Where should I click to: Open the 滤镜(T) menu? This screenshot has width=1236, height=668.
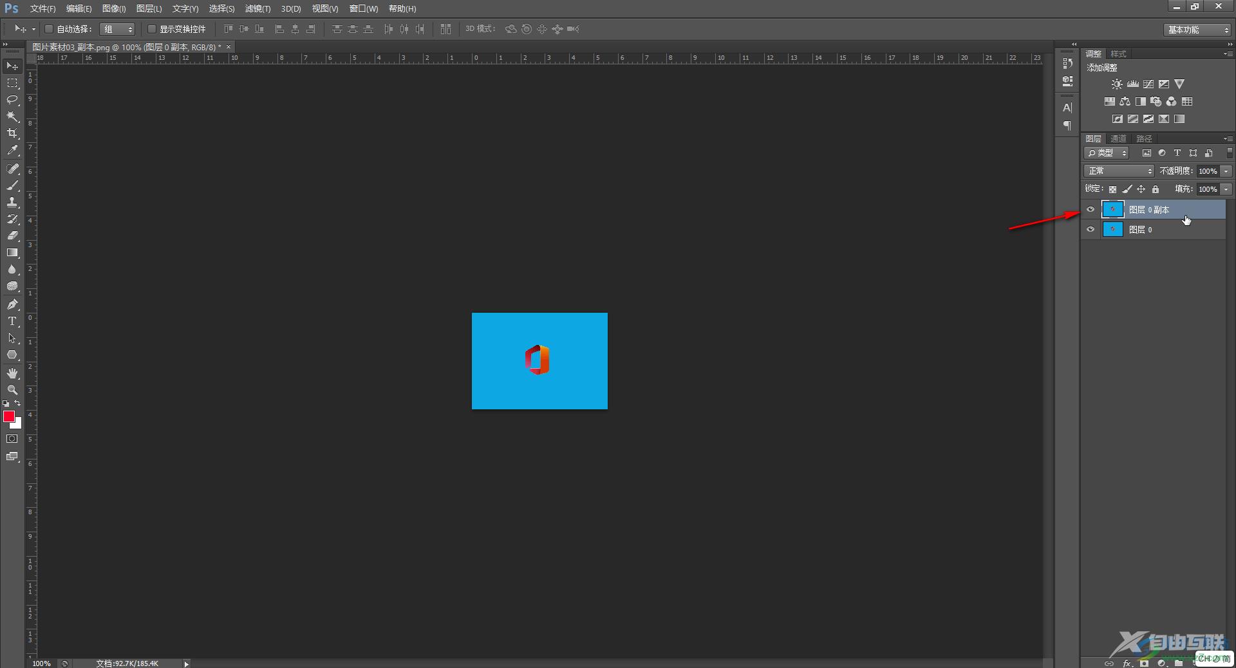click(257, 8)
